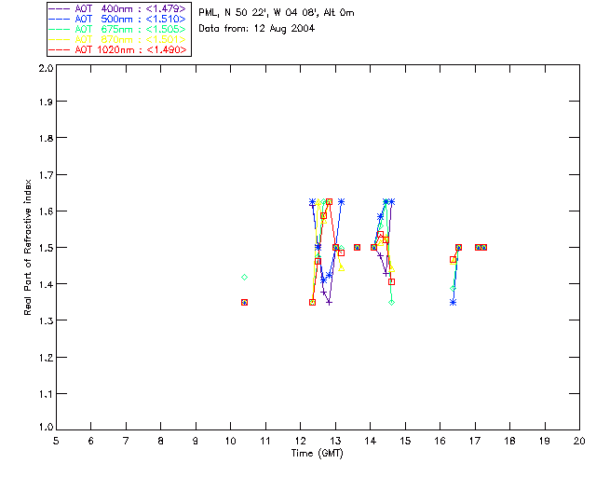
Task: Click the y-axis tick label 1.0
Action: (x=46, y=428)
